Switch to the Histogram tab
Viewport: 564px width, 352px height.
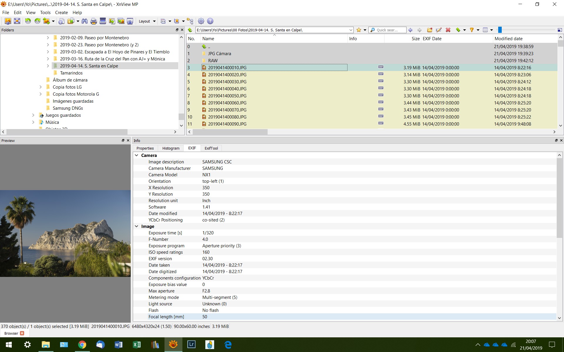pos(171,148)
